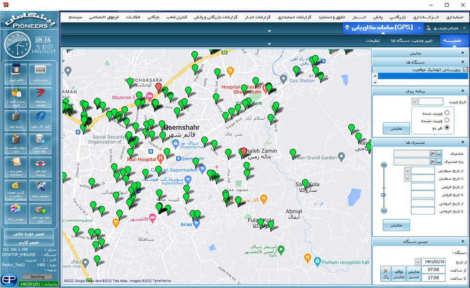Image resolution: width=470 pixels, height=288 pixels.
Task: Collapse the دستگاه ها panel
Action: pos(463,62)
